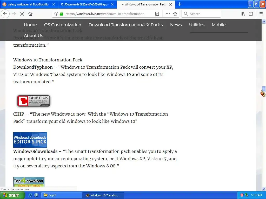The image size is (266, 199).
Task: Click the 5:38 AM system clock
Action: [x=256, y=195]
